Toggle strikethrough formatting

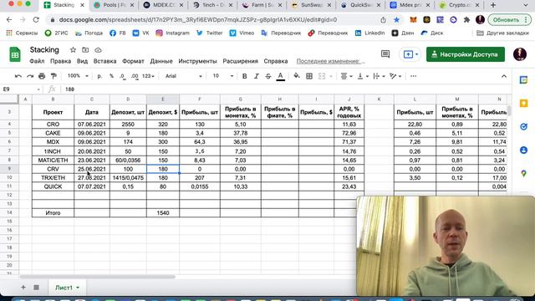pos(268,76)
